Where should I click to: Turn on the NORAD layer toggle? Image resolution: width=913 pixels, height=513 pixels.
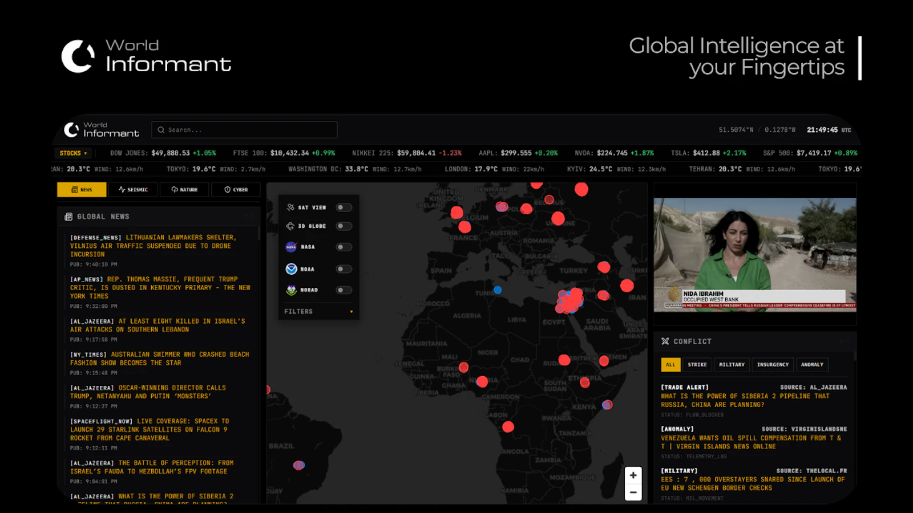point(344,290)
